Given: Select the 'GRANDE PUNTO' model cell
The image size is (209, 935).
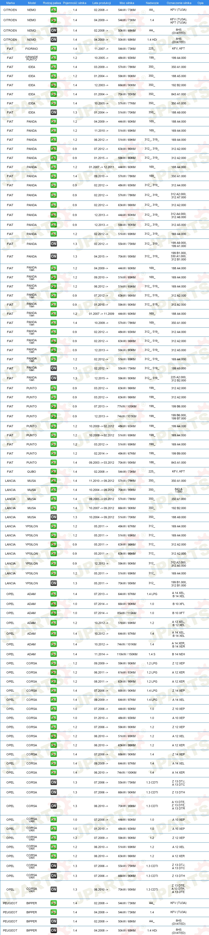Looking at the screenshot, I should [32, 58].
